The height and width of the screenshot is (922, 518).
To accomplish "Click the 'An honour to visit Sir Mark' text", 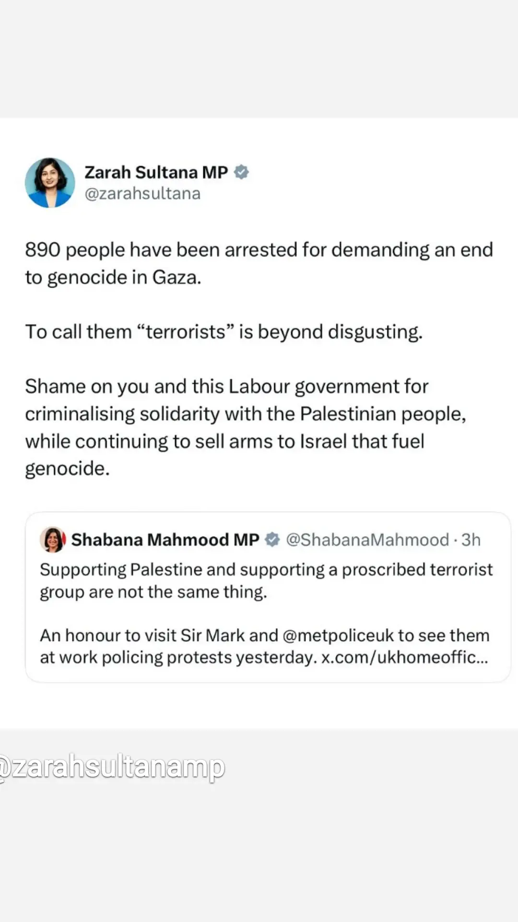I will (264, 646).
